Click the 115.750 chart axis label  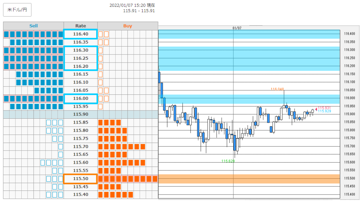(x=350, y=138)
